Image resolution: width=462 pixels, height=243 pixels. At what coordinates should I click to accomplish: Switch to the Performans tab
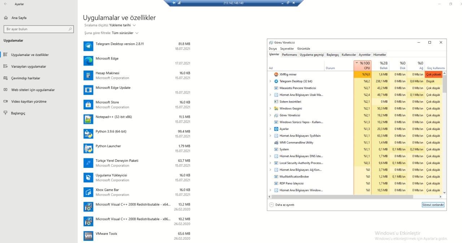point(289,55)
